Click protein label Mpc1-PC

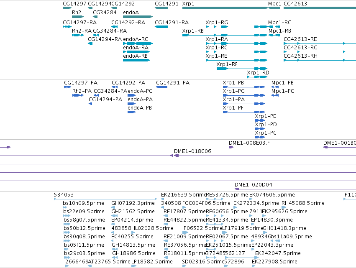click(x=283, y=92)
